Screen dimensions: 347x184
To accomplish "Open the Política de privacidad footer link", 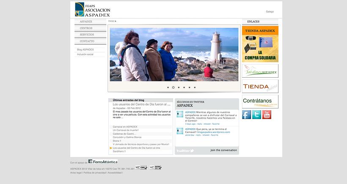I will click(95, 173).
